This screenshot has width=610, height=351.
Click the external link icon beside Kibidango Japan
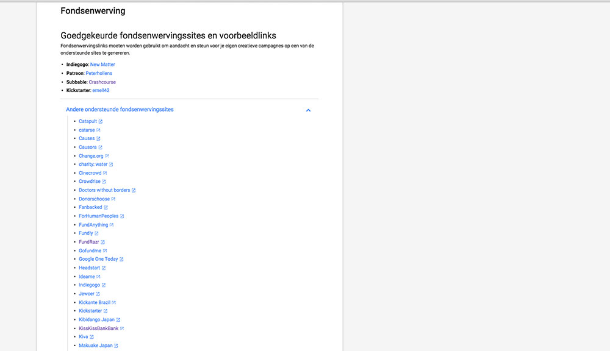pos(118,320)
